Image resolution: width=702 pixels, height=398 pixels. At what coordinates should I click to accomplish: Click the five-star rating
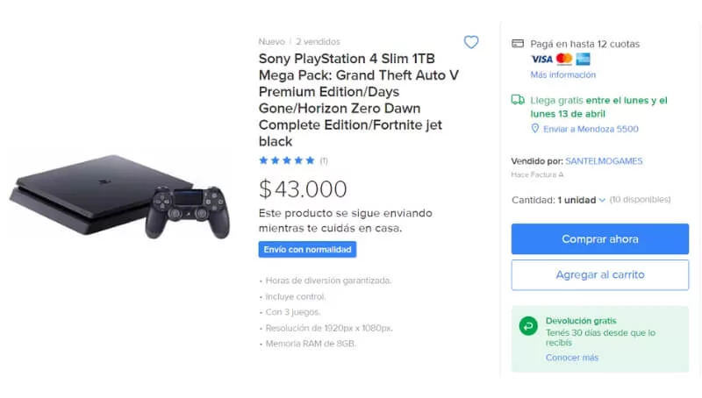tap(286, 160)
